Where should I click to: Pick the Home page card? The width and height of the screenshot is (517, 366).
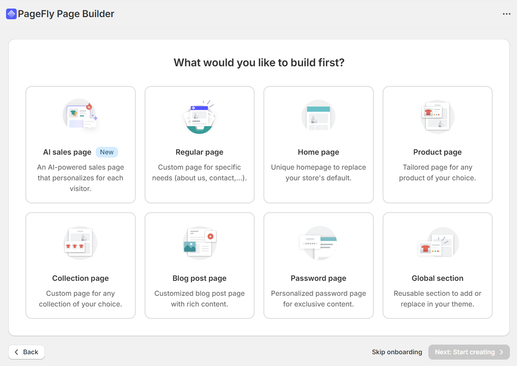[x=318, y=144]
